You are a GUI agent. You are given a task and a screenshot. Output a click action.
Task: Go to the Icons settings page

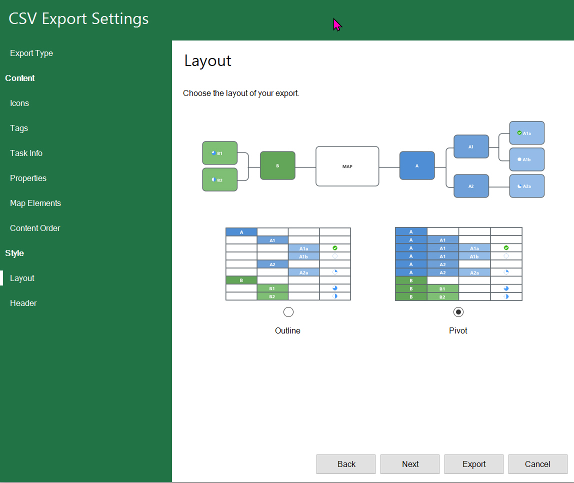coord(19,103)
